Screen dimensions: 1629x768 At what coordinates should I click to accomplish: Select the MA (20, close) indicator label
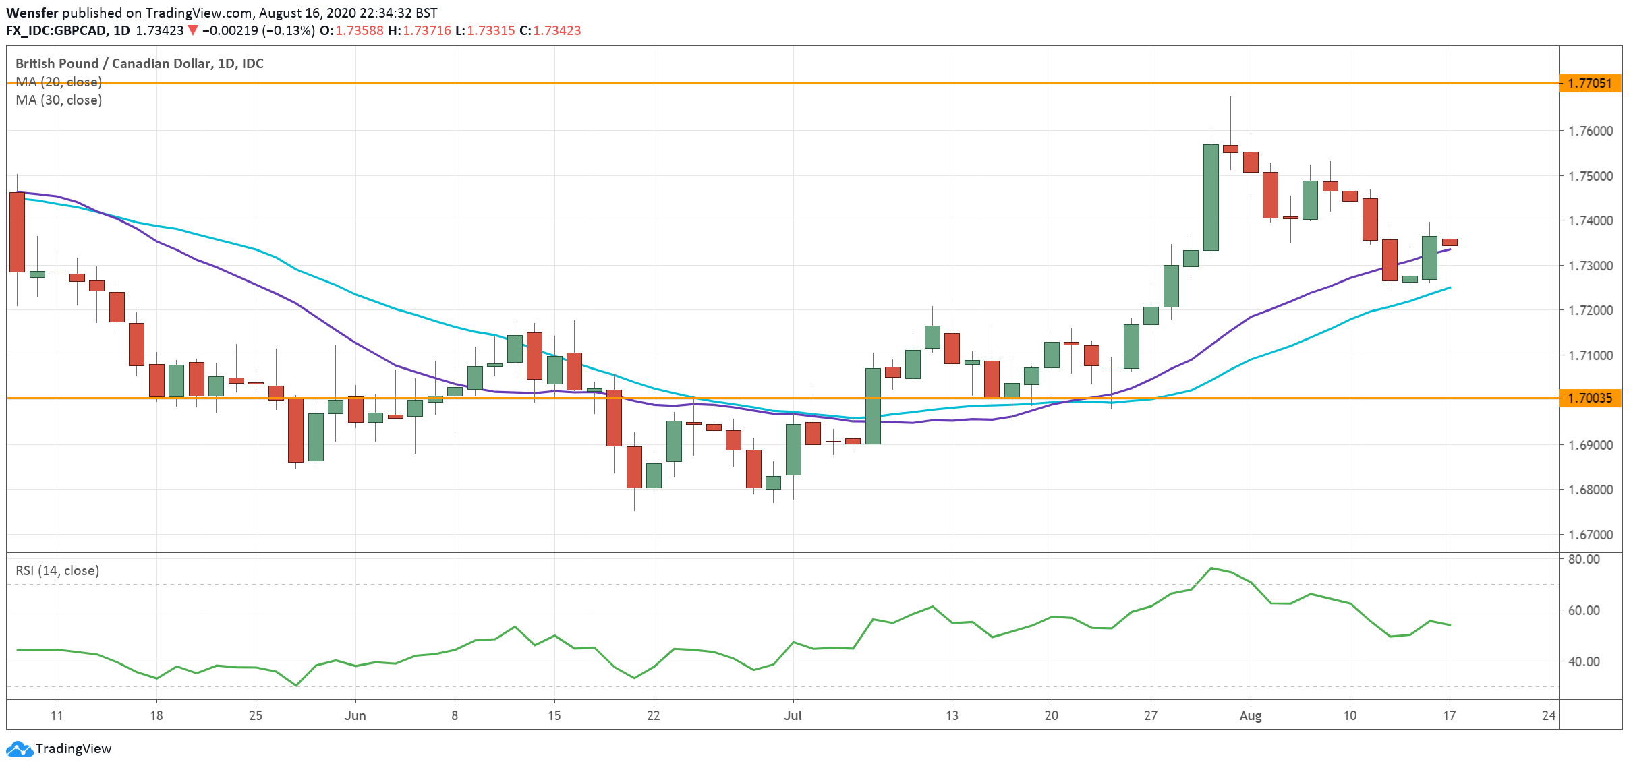pos(59,82)
